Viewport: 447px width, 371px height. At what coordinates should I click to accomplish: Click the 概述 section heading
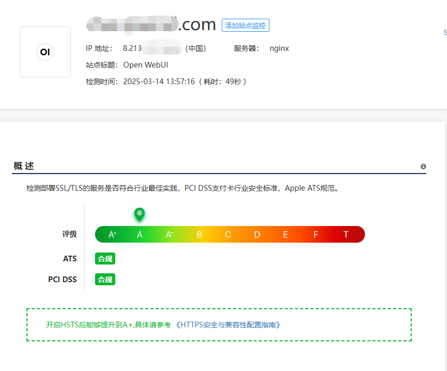click(x=24, y=166)
